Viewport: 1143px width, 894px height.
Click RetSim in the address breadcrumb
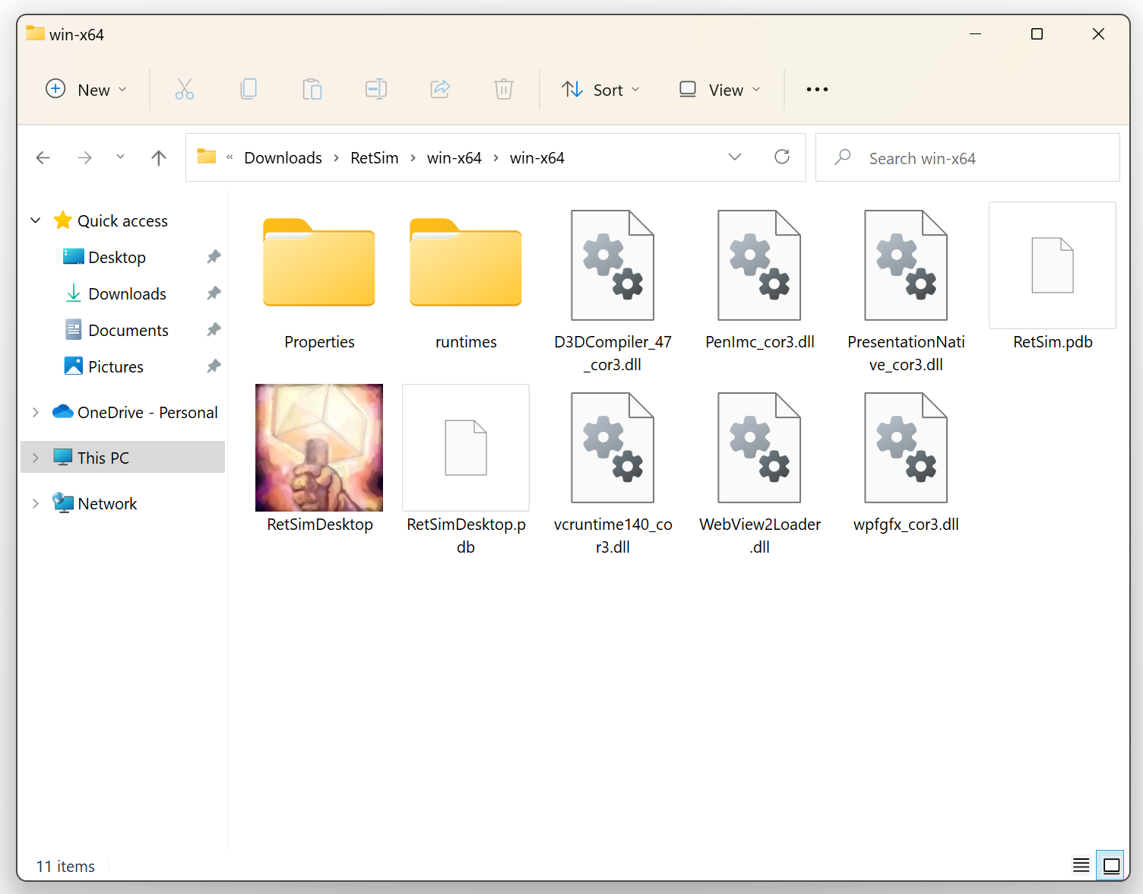374,158
